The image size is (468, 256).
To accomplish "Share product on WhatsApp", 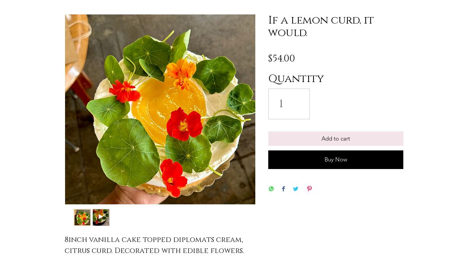I will (271, 189).
